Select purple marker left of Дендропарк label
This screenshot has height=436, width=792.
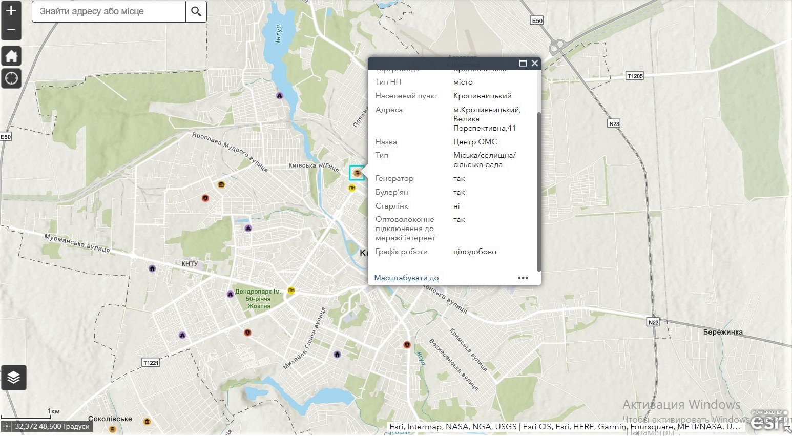point(231,294)
